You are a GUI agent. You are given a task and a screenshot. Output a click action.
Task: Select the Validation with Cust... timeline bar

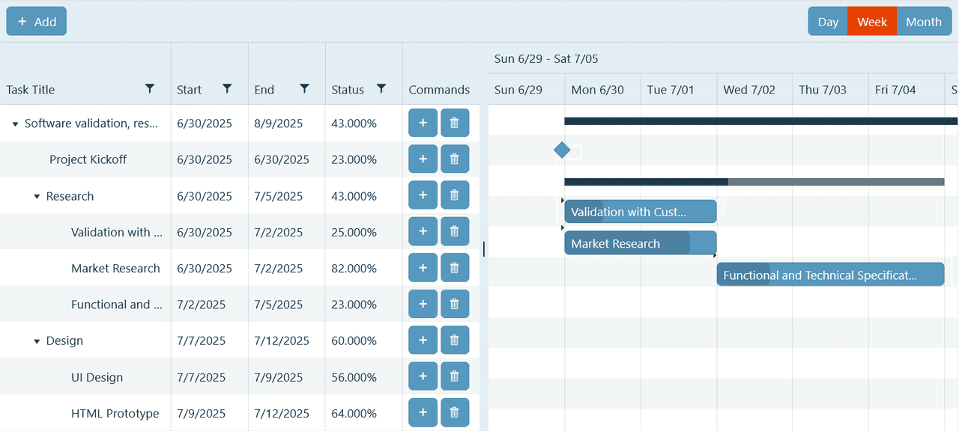641,212
